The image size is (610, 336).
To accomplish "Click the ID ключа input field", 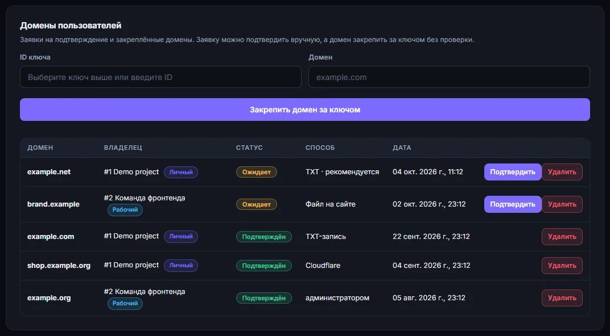I will coord(160,77).
